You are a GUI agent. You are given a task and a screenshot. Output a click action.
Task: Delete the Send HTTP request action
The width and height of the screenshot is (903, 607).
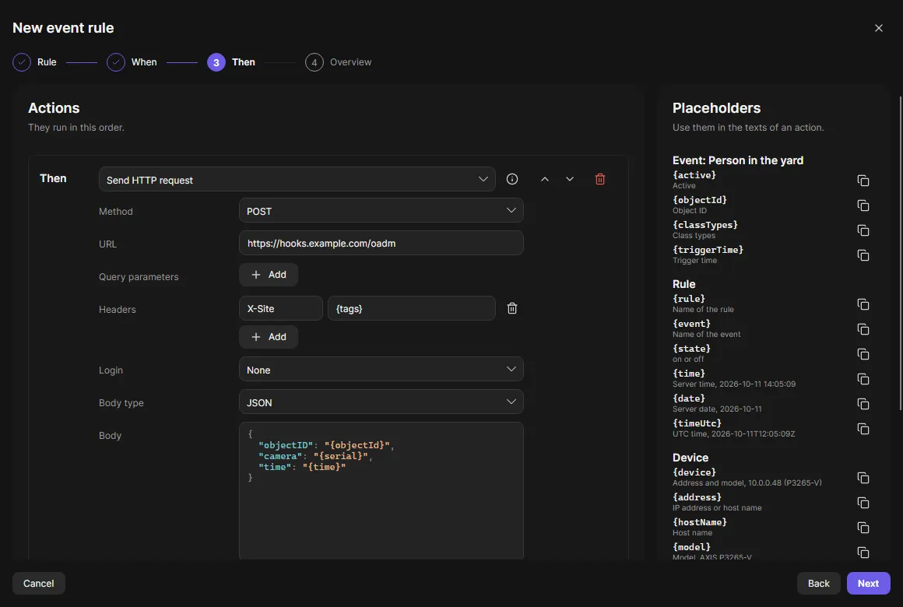tap(599, 179)
